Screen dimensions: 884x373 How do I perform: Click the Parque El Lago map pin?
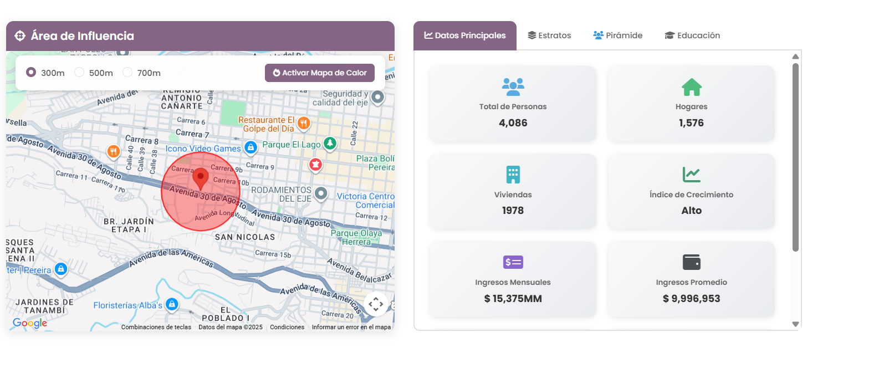point(330,144)
